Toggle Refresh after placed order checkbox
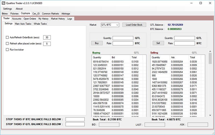The image size is (215, 135). pos(7,44)
